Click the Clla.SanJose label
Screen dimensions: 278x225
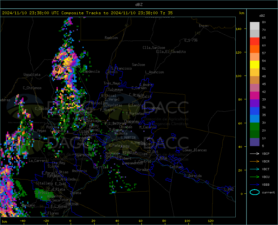point(154,48)
